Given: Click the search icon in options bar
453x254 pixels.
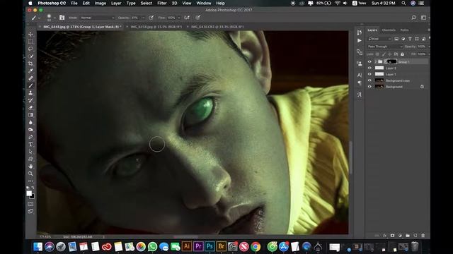Looking at the screenshot, I should [x=413, y=18].
